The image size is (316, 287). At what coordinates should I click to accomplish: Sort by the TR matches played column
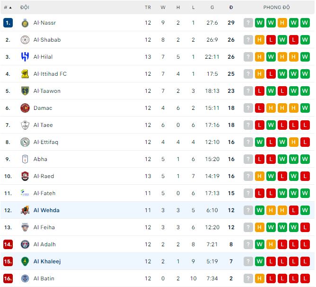(148, 8)
